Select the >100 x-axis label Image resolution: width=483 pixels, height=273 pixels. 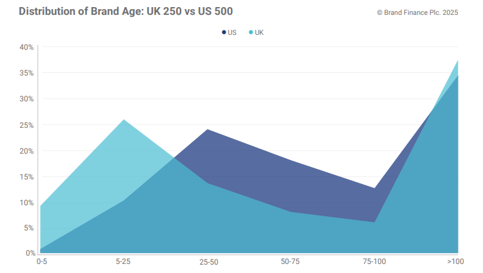[457, 261]
